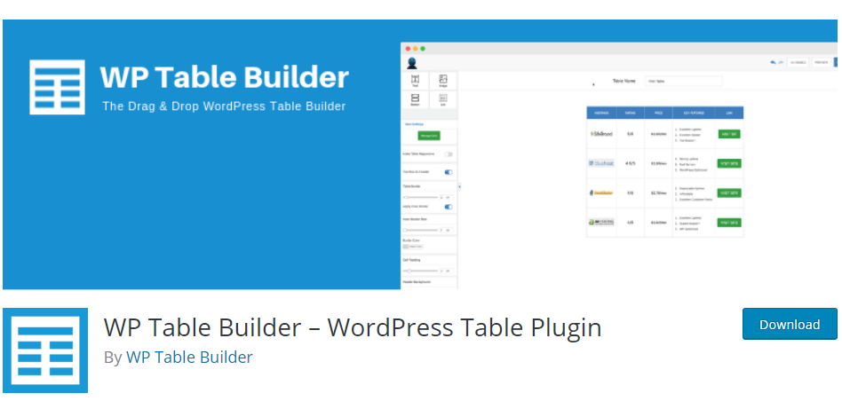Click the Cell Padding slider

click(x=420, y=271)
